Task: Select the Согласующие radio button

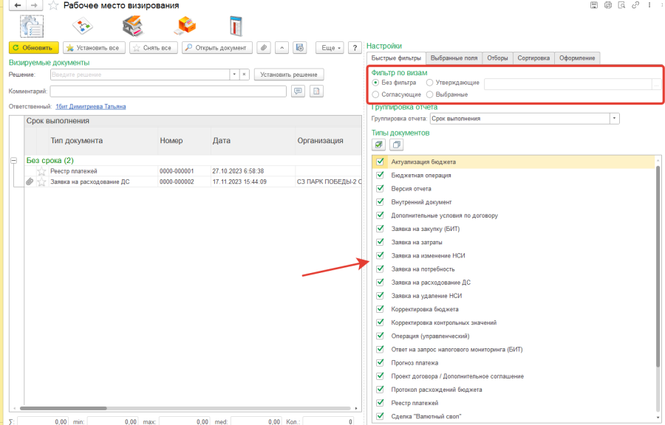Action: click(376, 94)
